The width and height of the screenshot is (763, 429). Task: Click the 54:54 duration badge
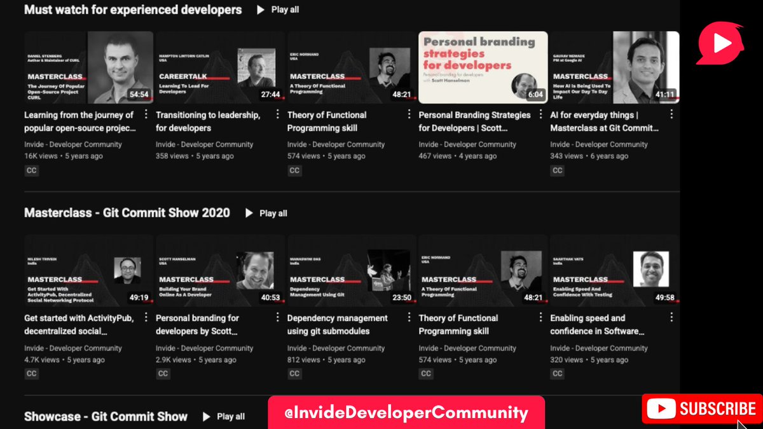point(139,95)
